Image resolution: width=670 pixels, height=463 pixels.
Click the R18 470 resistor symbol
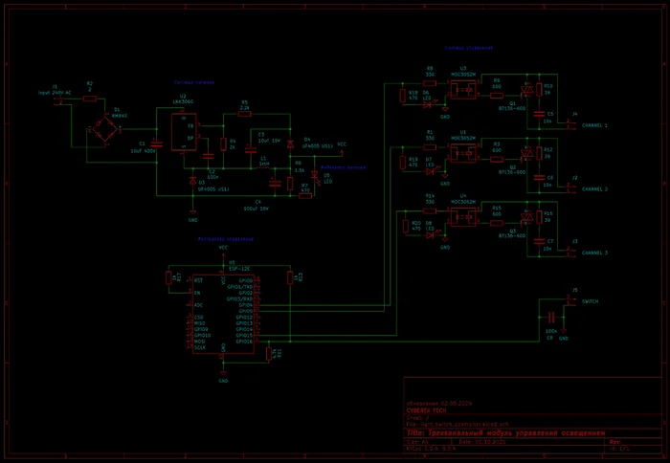pos(403,96)
